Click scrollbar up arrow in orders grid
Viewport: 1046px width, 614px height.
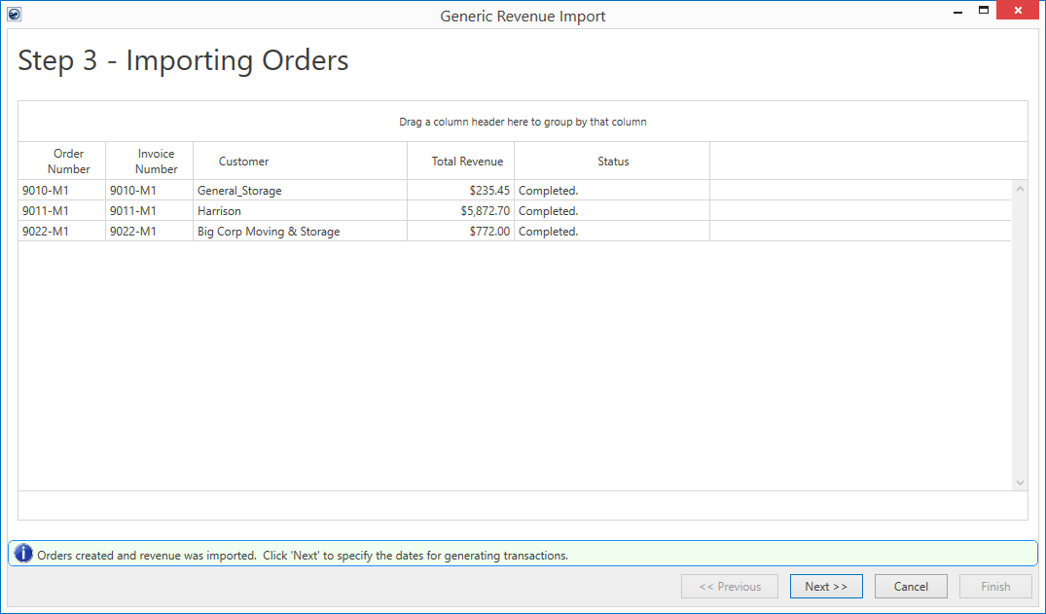1020,189
